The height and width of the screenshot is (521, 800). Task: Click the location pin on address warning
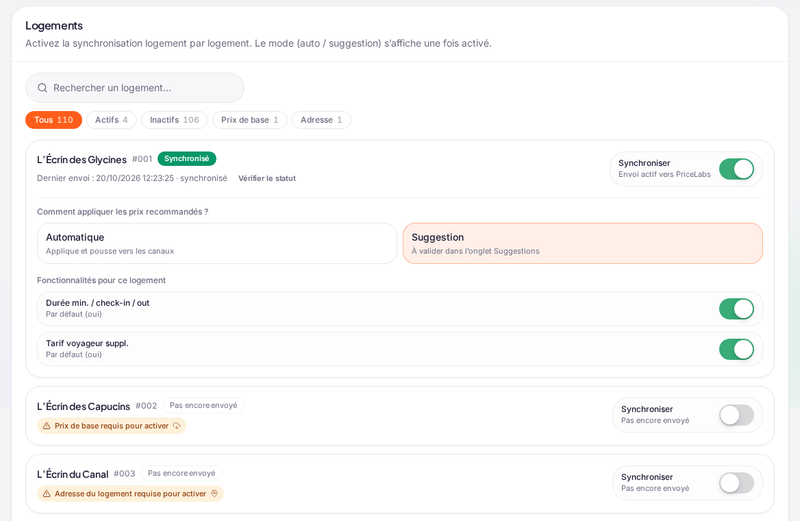214,494
